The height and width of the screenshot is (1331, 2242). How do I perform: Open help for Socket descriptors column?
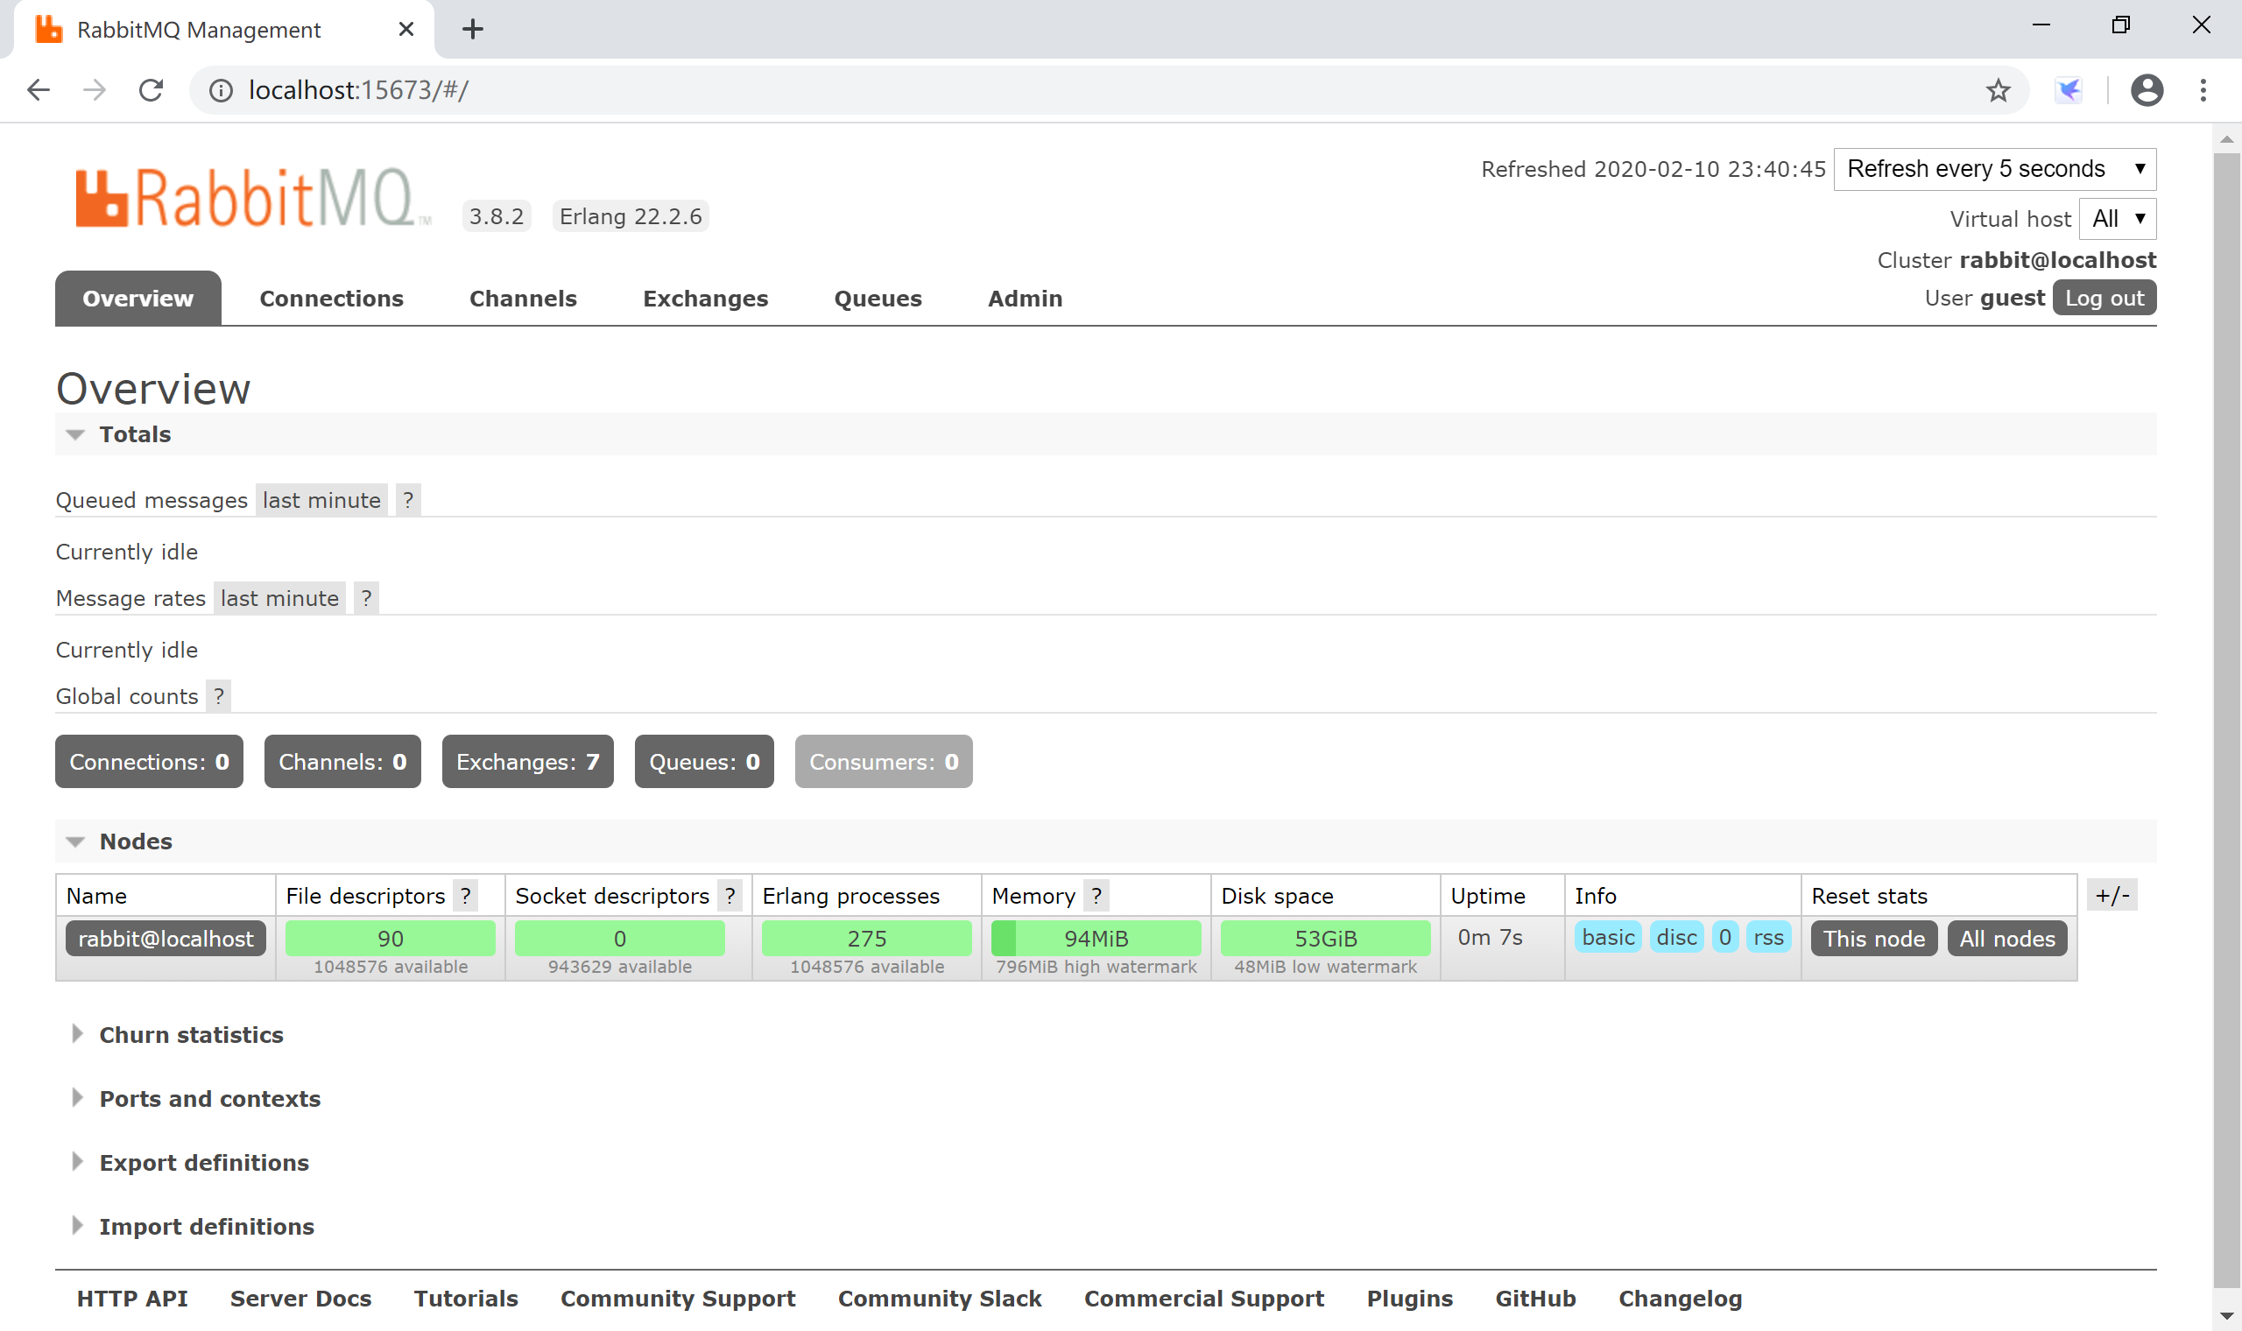point(730,895)
